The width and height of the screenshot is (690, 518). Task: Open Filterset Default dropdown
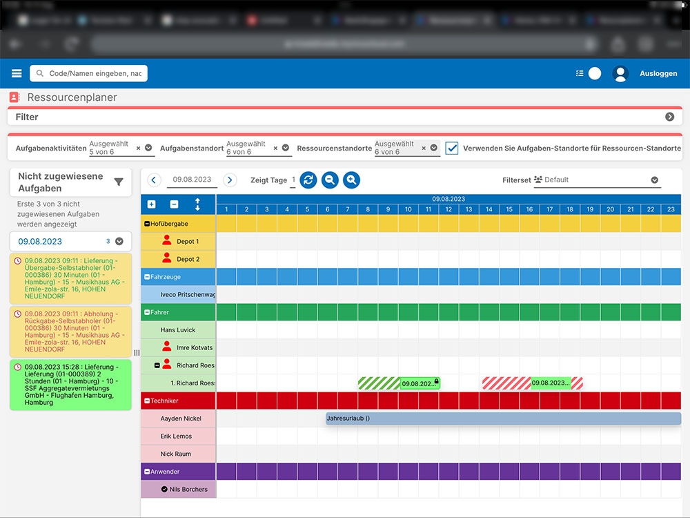[x=654, y=180]
